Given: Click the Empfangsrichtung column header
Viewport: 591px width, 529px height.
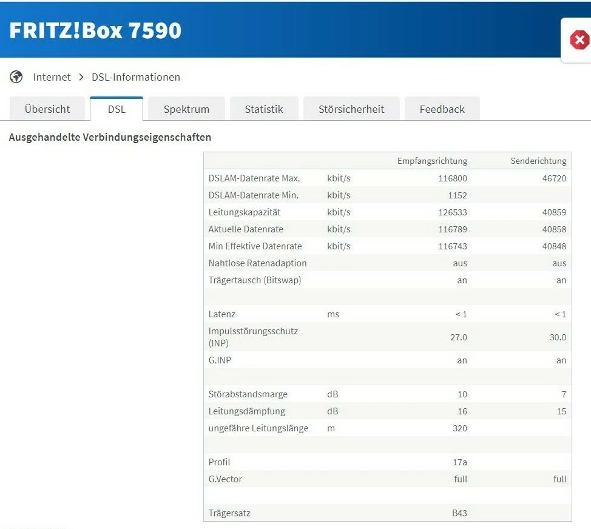Looking at the screenshot, I should click(432, 161).
